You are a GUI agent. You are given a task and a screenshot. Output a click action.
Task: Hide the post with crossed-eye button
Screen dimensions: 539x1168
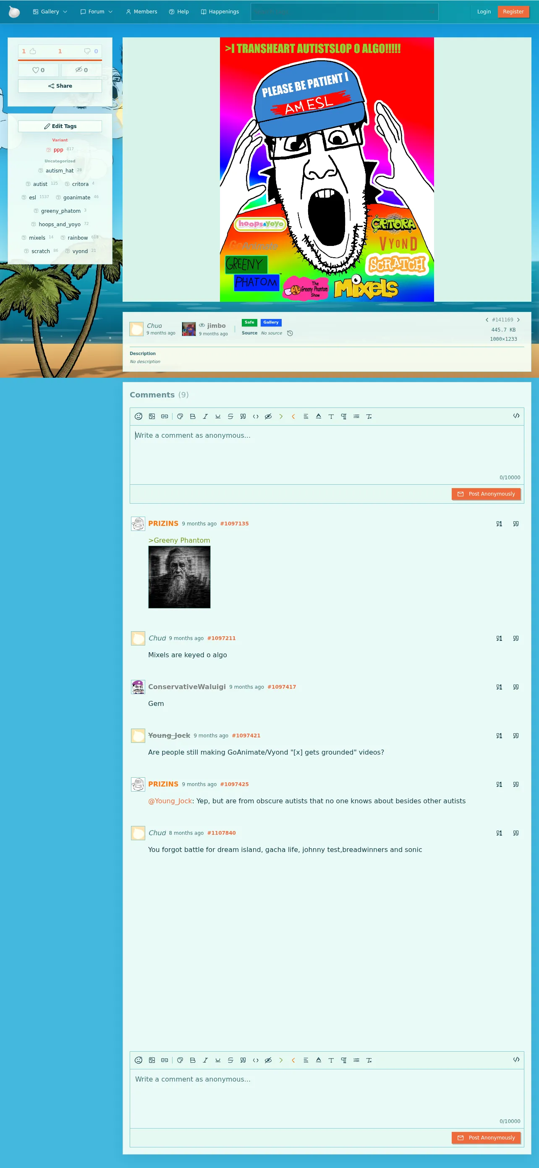pos(82,70)
